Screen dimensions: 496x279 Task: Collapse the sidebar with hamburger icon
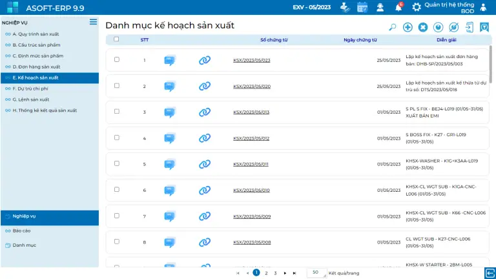click(94, 22)
